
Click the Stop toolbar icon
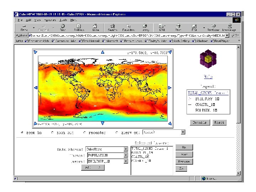[x=63, y=28]
